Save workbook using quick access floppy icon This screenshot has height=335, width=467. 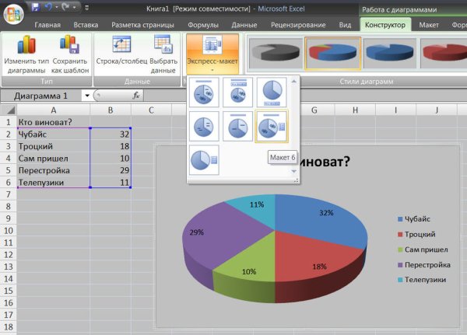point(37,7)
